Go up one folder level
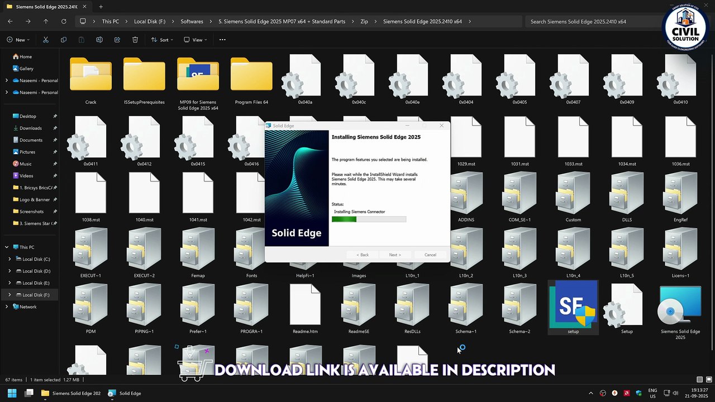 coord(46,21)
